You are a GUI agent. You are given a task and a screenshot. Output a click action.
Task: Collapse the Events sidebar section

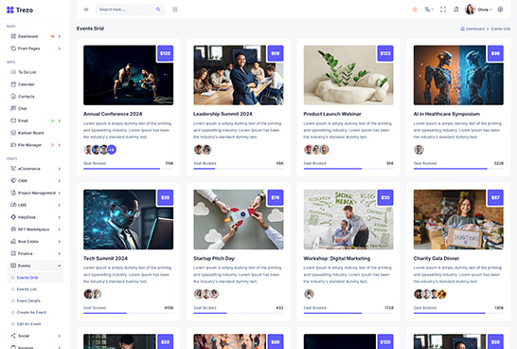coord(35,266)
